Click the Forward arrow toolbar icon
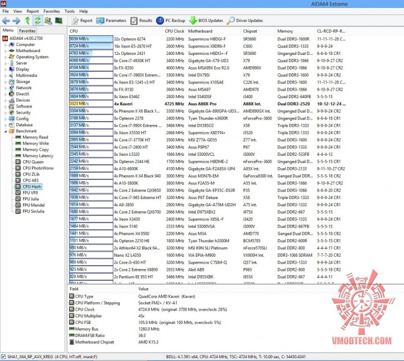 coord(16,21)
